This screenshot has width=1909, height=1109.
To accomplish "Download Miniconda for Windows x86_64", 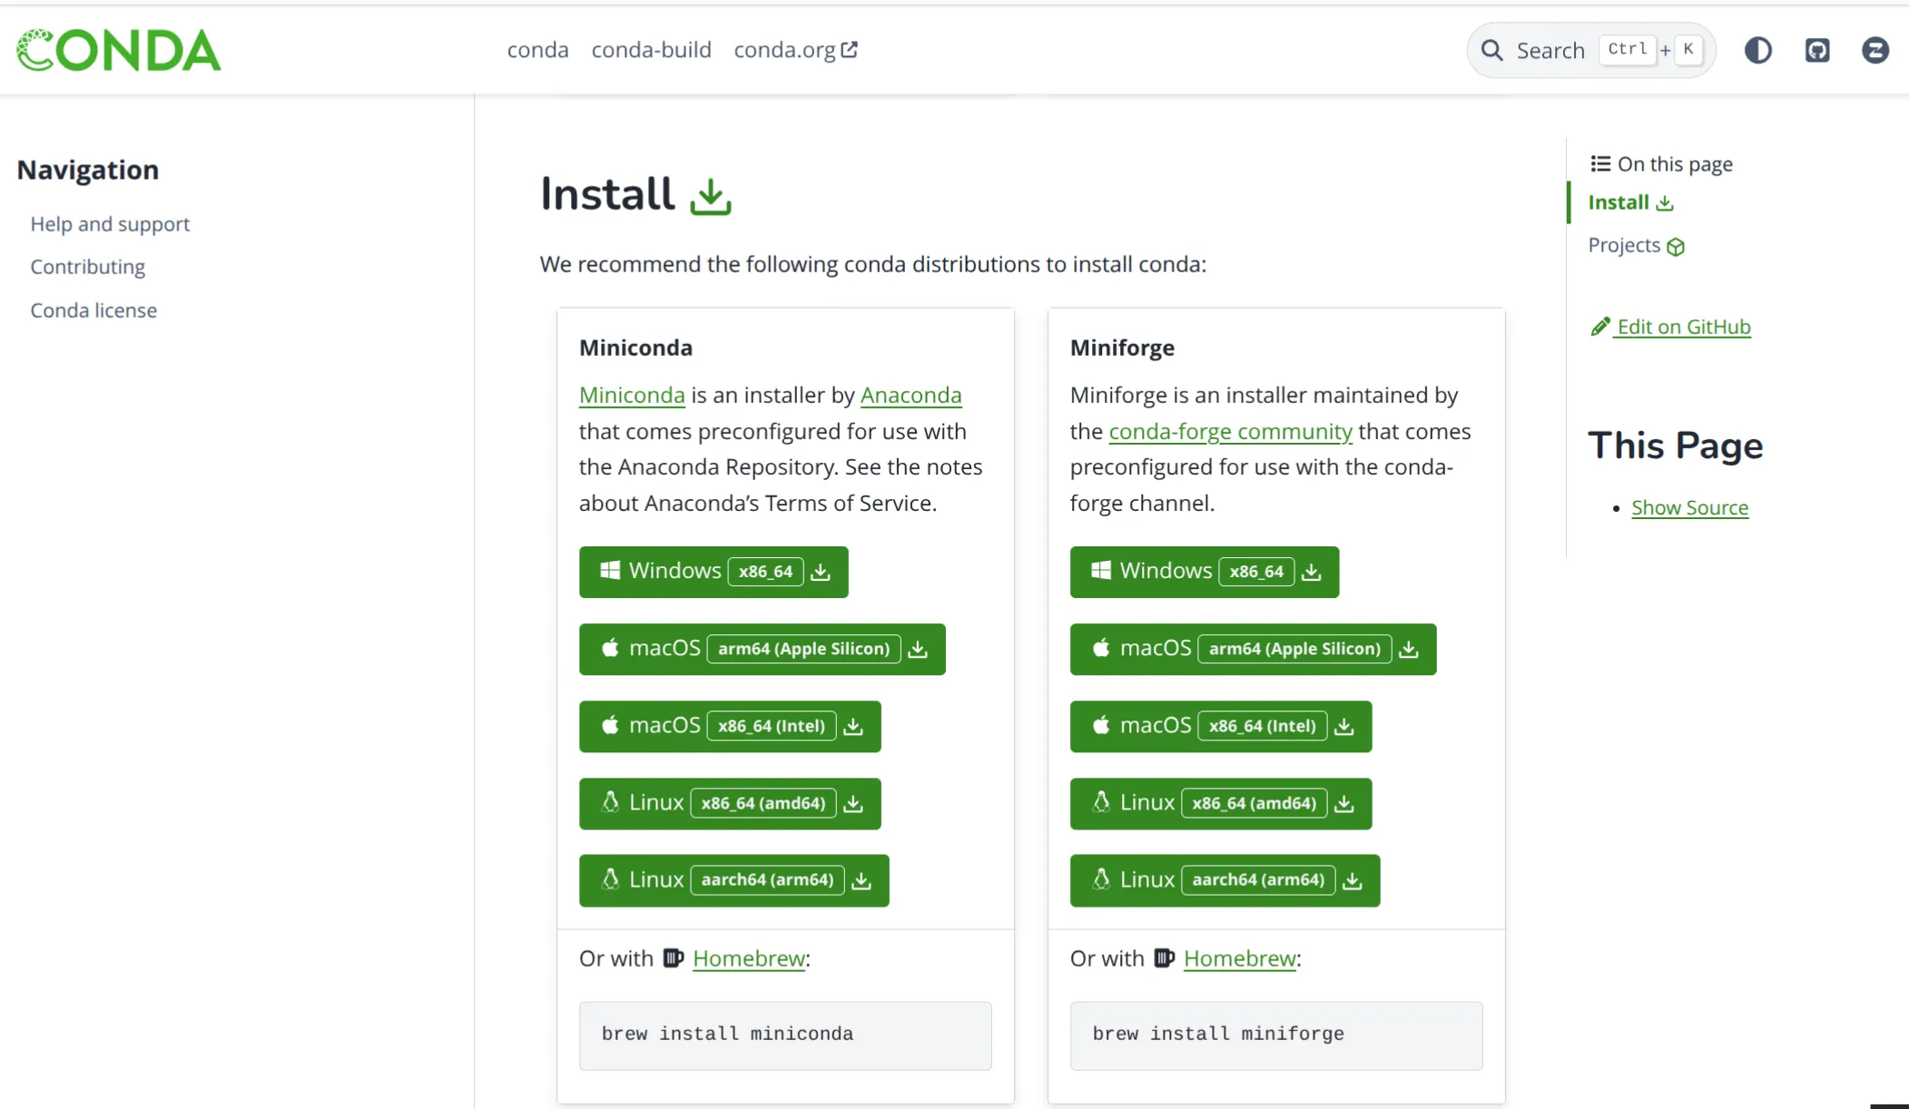I will [713, 572].
